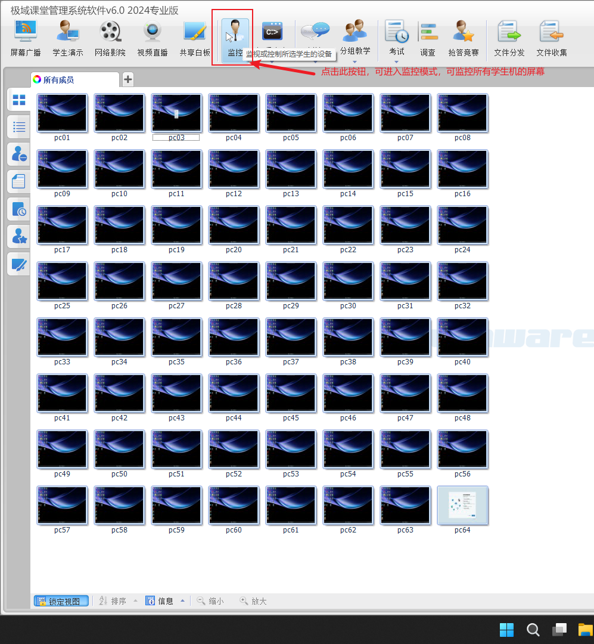Switch to thumbnail grid view in sidebar
594x644 pixels.
point(19,100)
